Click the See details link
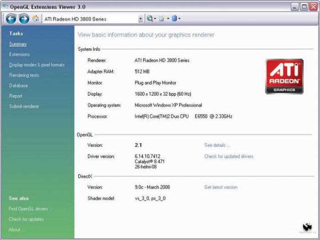The width and height of the screenshot is (320, 240). click(217, 145)
